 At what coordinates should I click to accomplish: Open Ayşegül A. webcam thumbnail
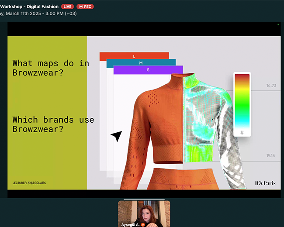click(x=144, y=213)
